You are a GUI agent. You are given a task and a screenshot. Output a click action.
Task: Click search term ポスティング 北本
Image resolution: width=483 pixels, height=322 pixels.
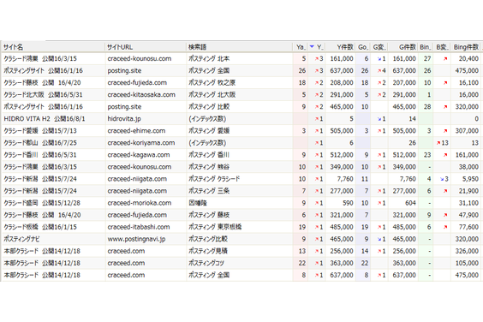click(x=209, y=58)
